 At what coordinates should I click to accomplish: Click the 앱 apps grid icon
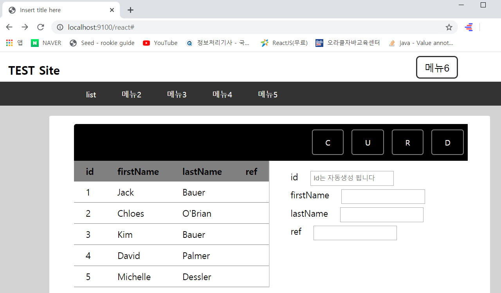tap(9, 43)
